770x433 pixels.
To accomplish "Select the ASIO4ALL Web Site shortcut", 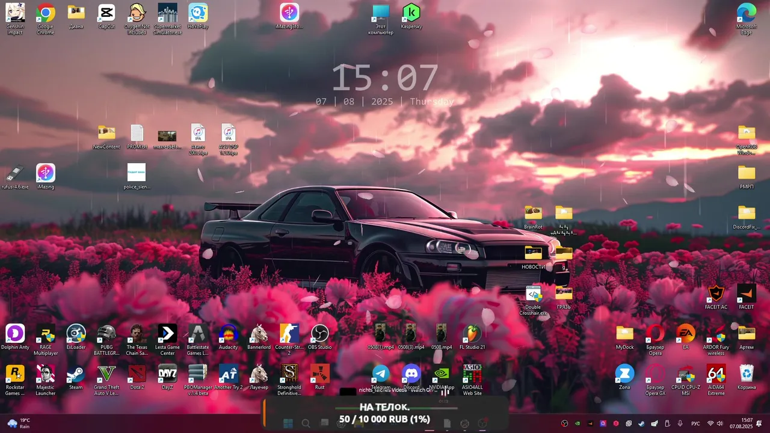I will tap(472, 373).
